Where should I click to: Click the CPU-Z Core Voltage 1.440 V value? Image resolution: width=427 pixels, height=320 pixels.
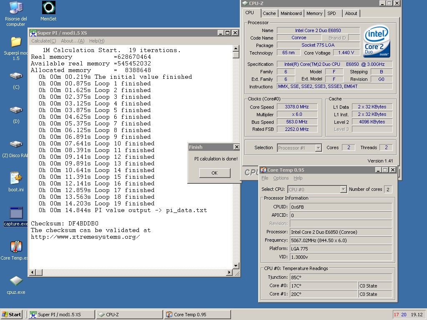[x=346, y=52]
